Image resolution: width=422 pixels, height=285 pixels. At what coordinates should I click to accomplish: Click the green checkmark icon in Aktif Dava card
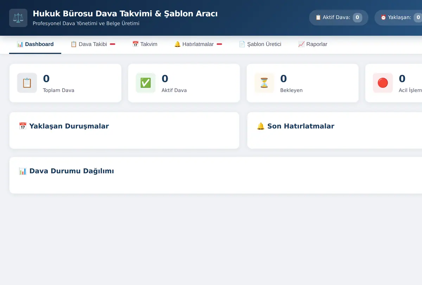[146, 83]
